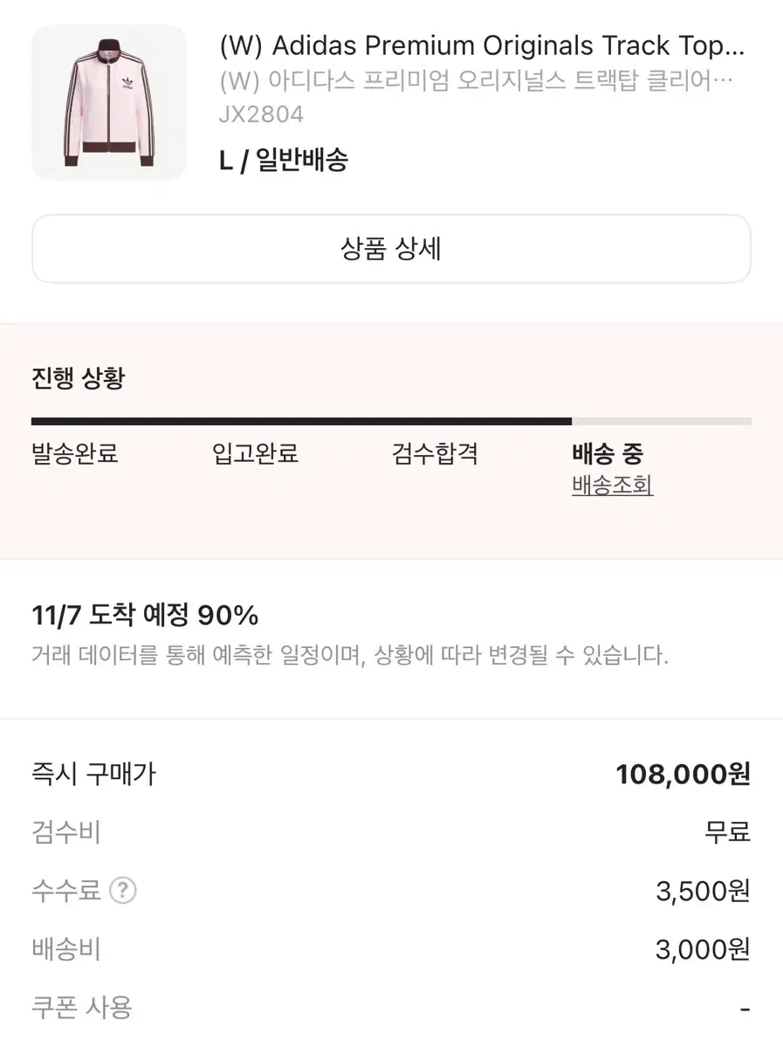783x1048 pixels.
Task: Tap the 수수료 fee label
Action: 65,891
